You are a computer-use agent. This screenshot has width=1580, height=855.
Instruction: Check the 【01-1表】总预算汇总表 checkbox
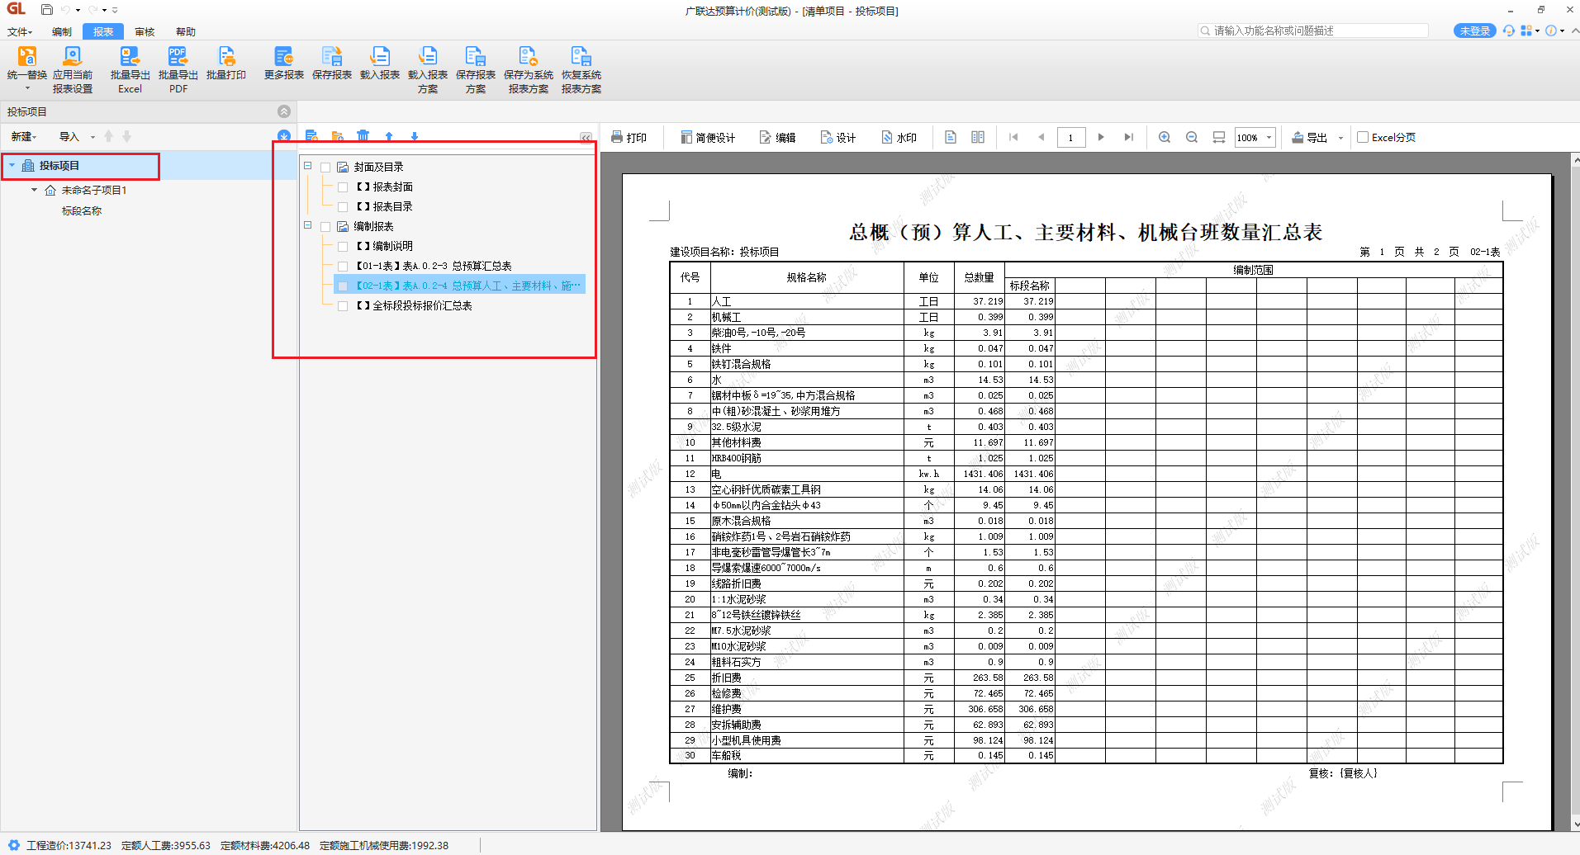pyautogui.click(x=343, y=267)
